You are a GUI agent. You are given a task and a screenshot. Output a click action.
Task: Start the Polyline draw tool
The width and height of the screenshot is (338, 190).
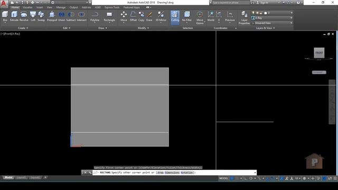tap(95, 16)
